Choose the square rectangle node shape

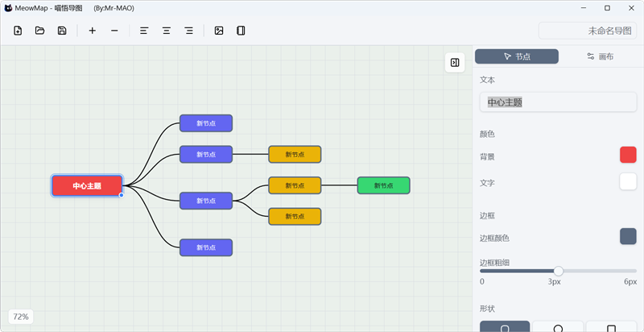612,326
